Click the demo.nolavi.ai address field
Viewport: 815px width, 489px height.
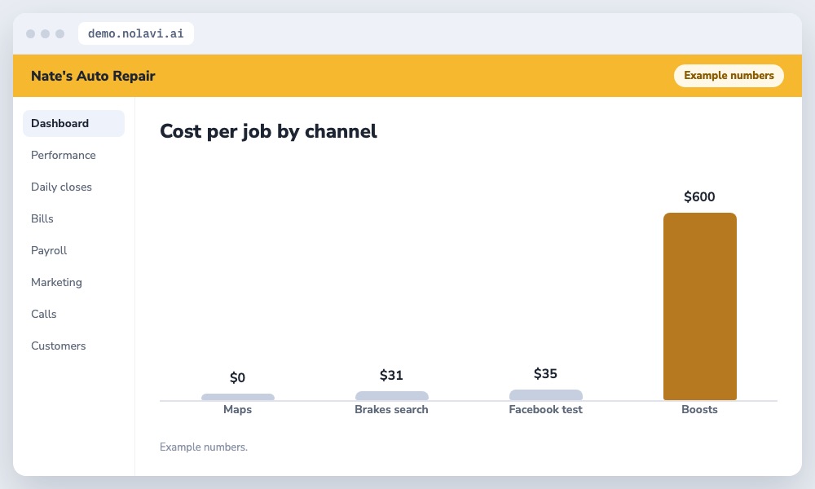(135, 33)
